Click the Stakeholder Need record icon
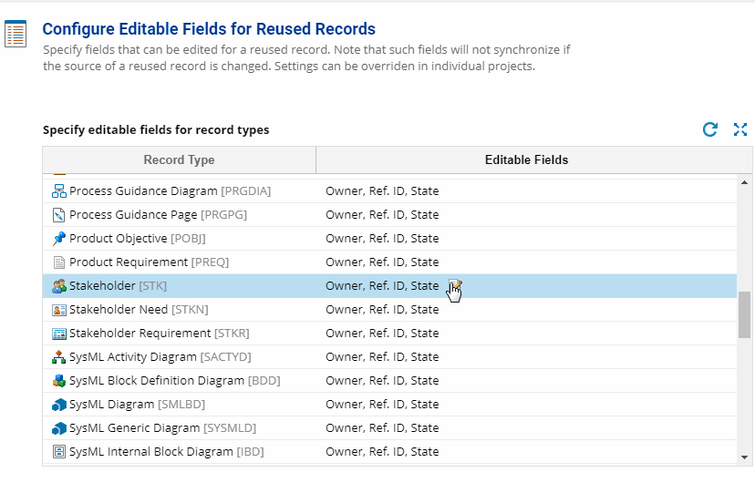Viewport: 755px width, 483px height. 58,309
